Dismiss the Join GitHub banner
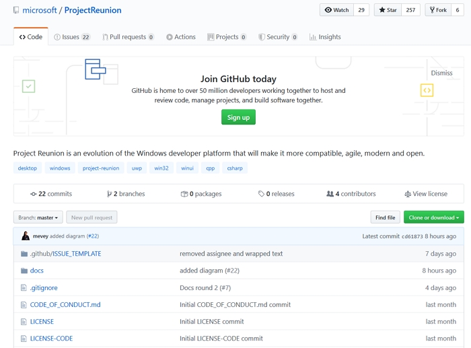471x348 pixels. coord(441,73)
